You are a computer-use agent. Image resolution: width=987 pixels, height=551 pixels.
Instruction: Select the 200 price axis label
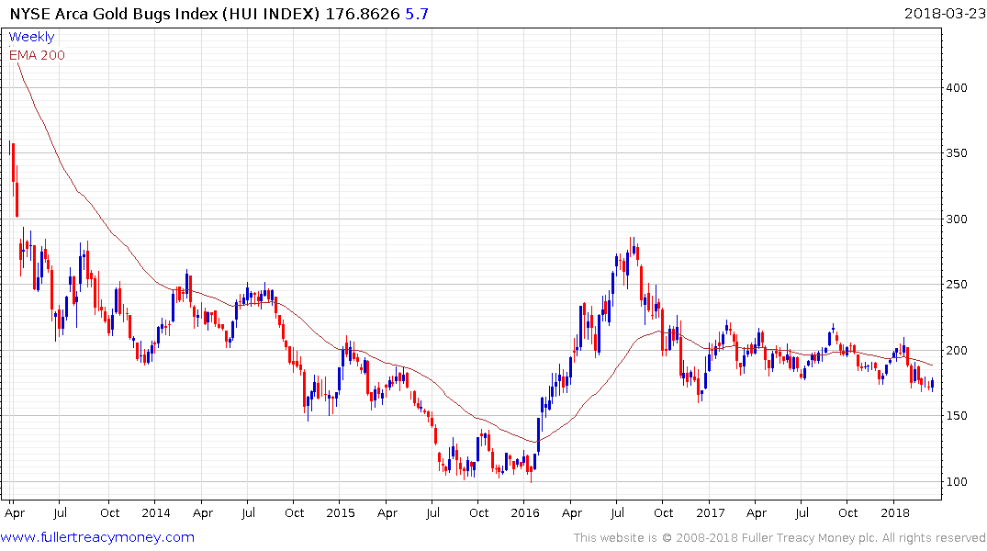coord(957,350)
